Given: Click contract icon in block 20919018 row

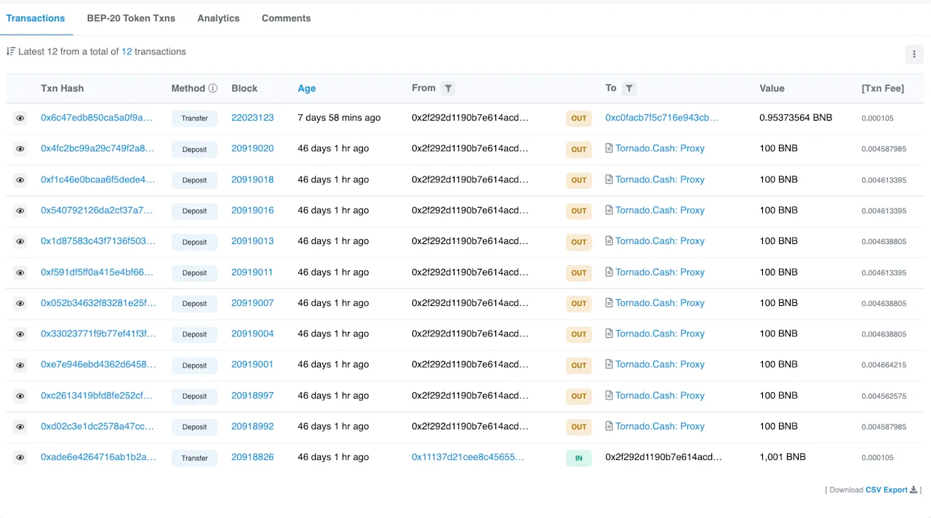Looking at the screenshot, I should point(610,179).
